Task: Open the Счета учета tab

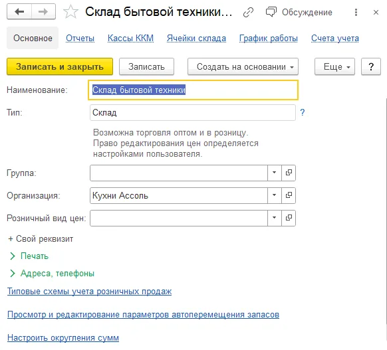Action: pos(335,39)
